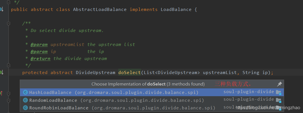Click the class icon of RandomLoadBalance
The image size is (303, 113).
click(x=25, y=100)
